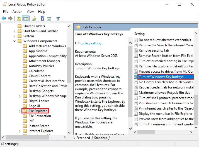Click the Up one level folder icon
The height and width of the screenshot is (147, 199).
(x=19, y=19)
